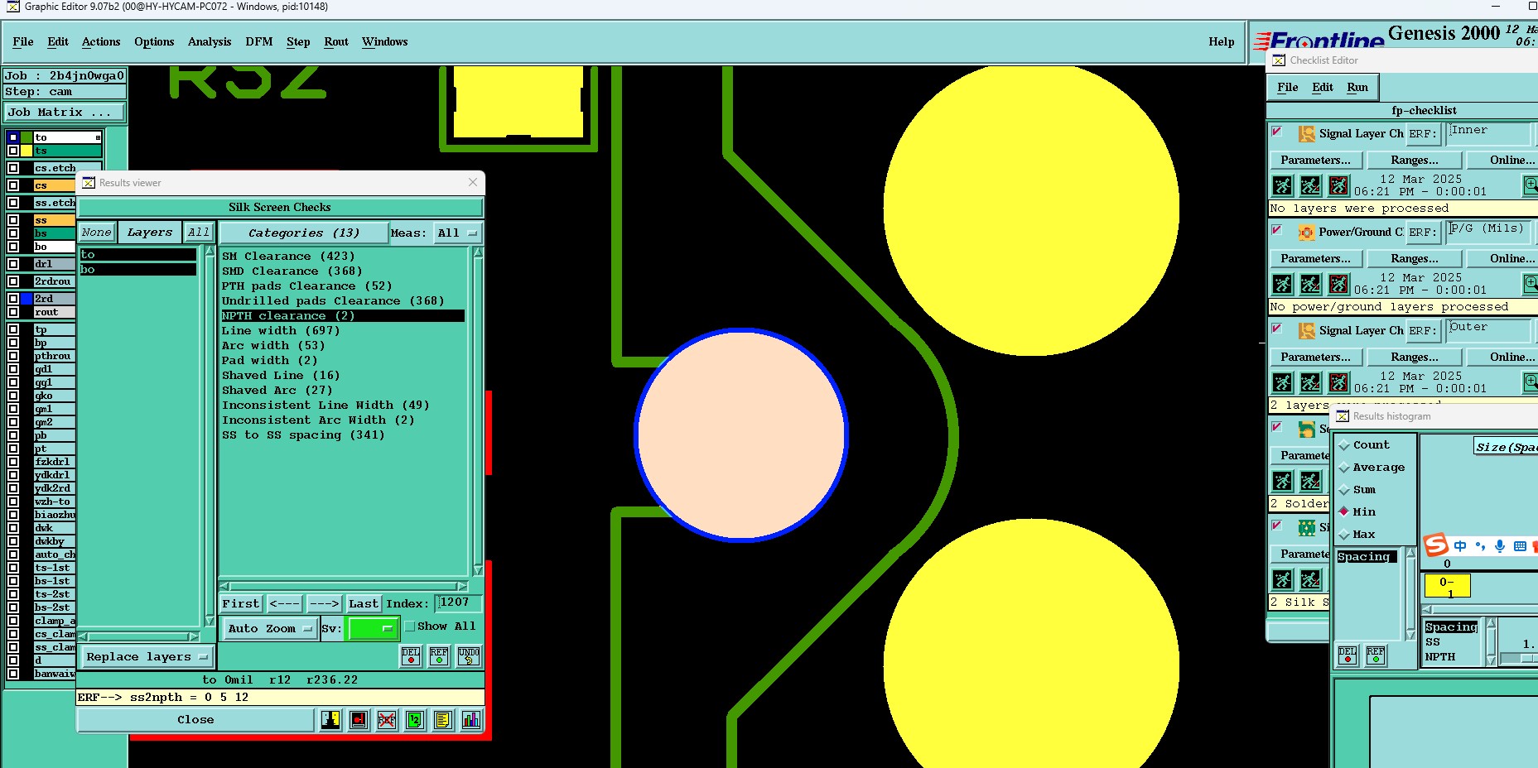Screen dimensions: 1538x768
Task: Run the Inner Signal Layer check icon
Action: 1282,185
